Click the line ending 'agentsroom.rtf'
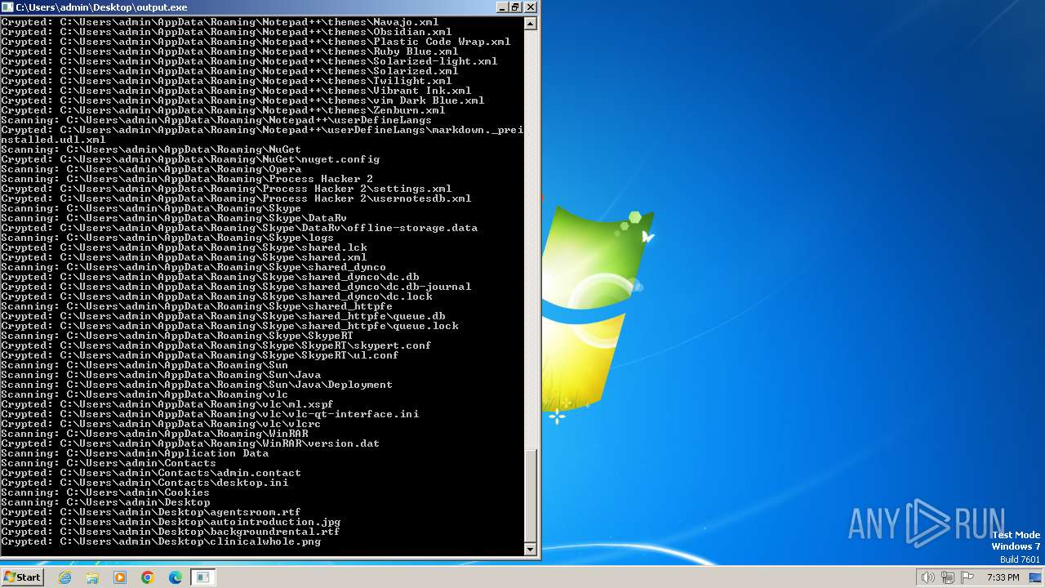 click(151, 512)
